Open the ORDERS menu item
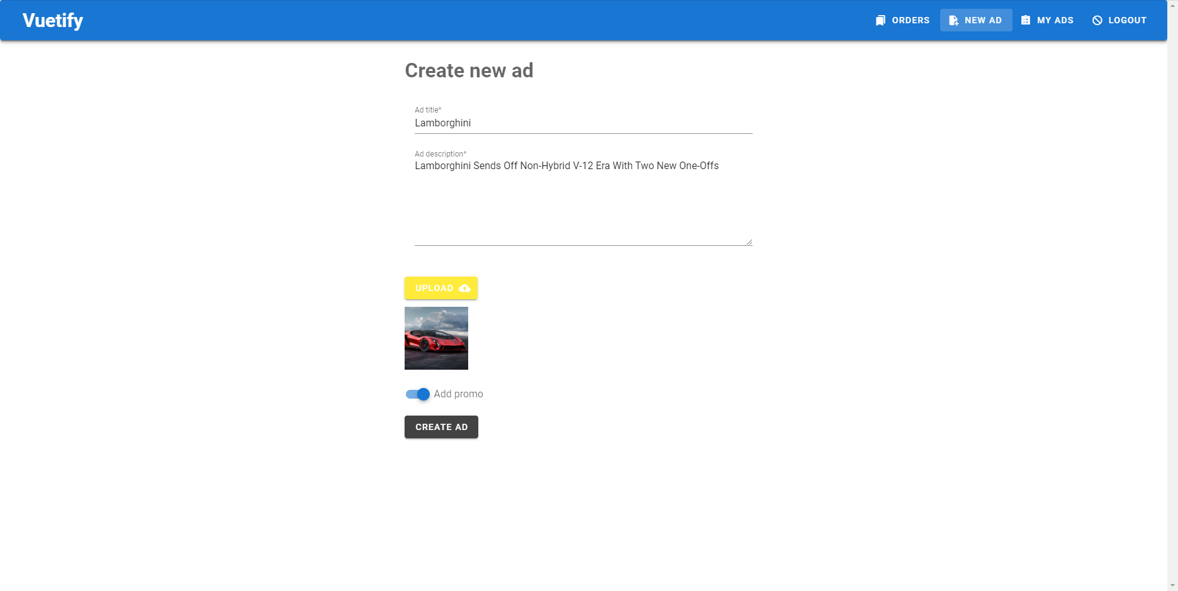 [x=902, y=20]
